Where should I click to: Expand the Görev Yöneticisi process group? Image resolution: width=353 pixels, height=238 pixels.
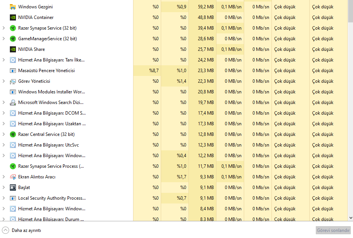click(x=4, y=81)
